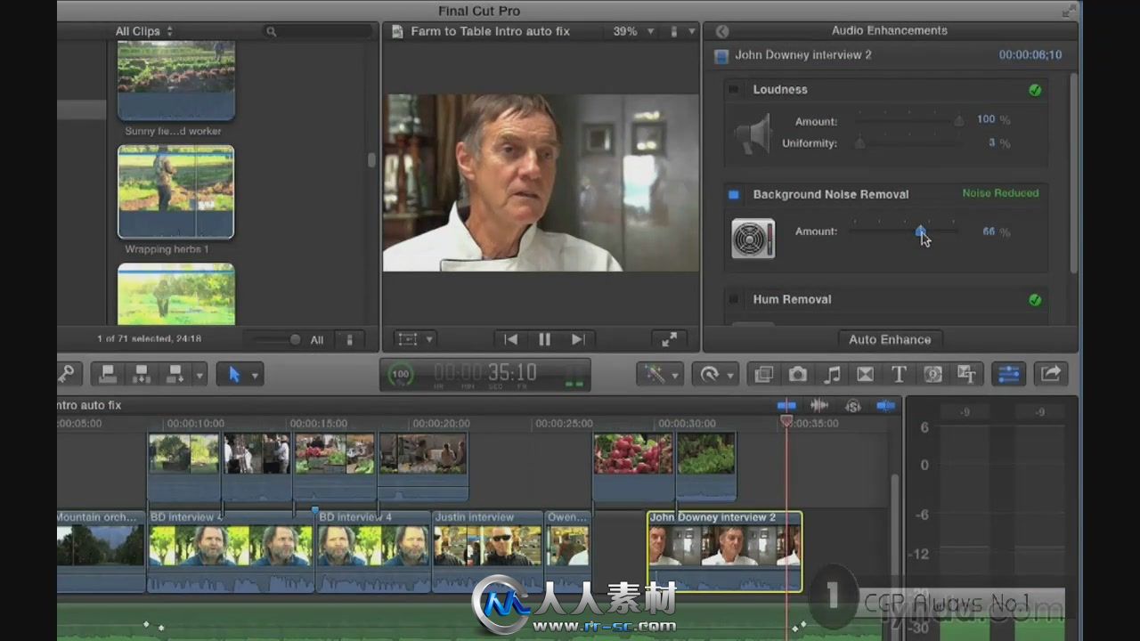This screenshot has height=641, width=1140.
Task: Select the Wrapping herbs 1 clip thumbnail
Action: 176,192
